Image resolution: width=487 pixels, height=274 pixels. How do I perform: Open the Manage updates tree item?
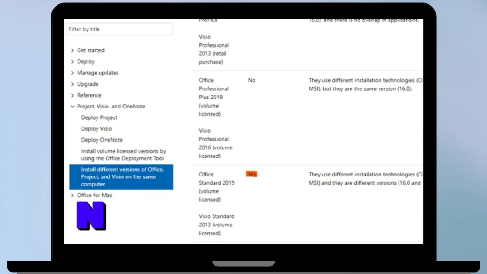tap(97, 73)
